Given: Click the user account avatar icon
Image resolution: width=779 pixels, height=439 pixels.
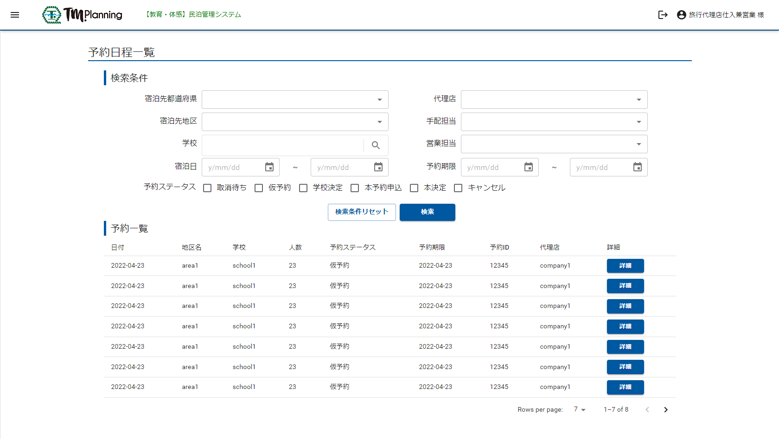Looking at the screenshot, I should (x=681, y=15).
